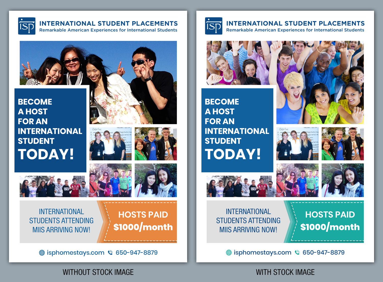
Task: Click phone number 650-947-8879 on orange-banner flyer
Action: (137, 253)
